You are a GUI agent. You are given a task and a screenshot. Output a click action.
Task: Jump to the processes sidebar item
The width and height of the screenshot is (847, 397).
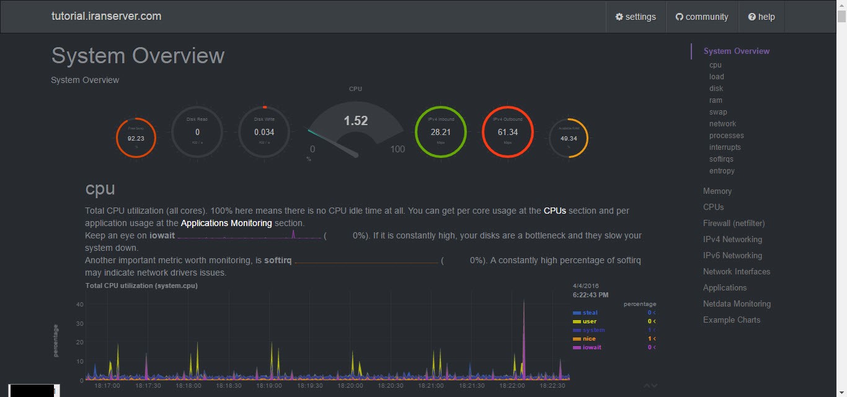coord(726,136)
